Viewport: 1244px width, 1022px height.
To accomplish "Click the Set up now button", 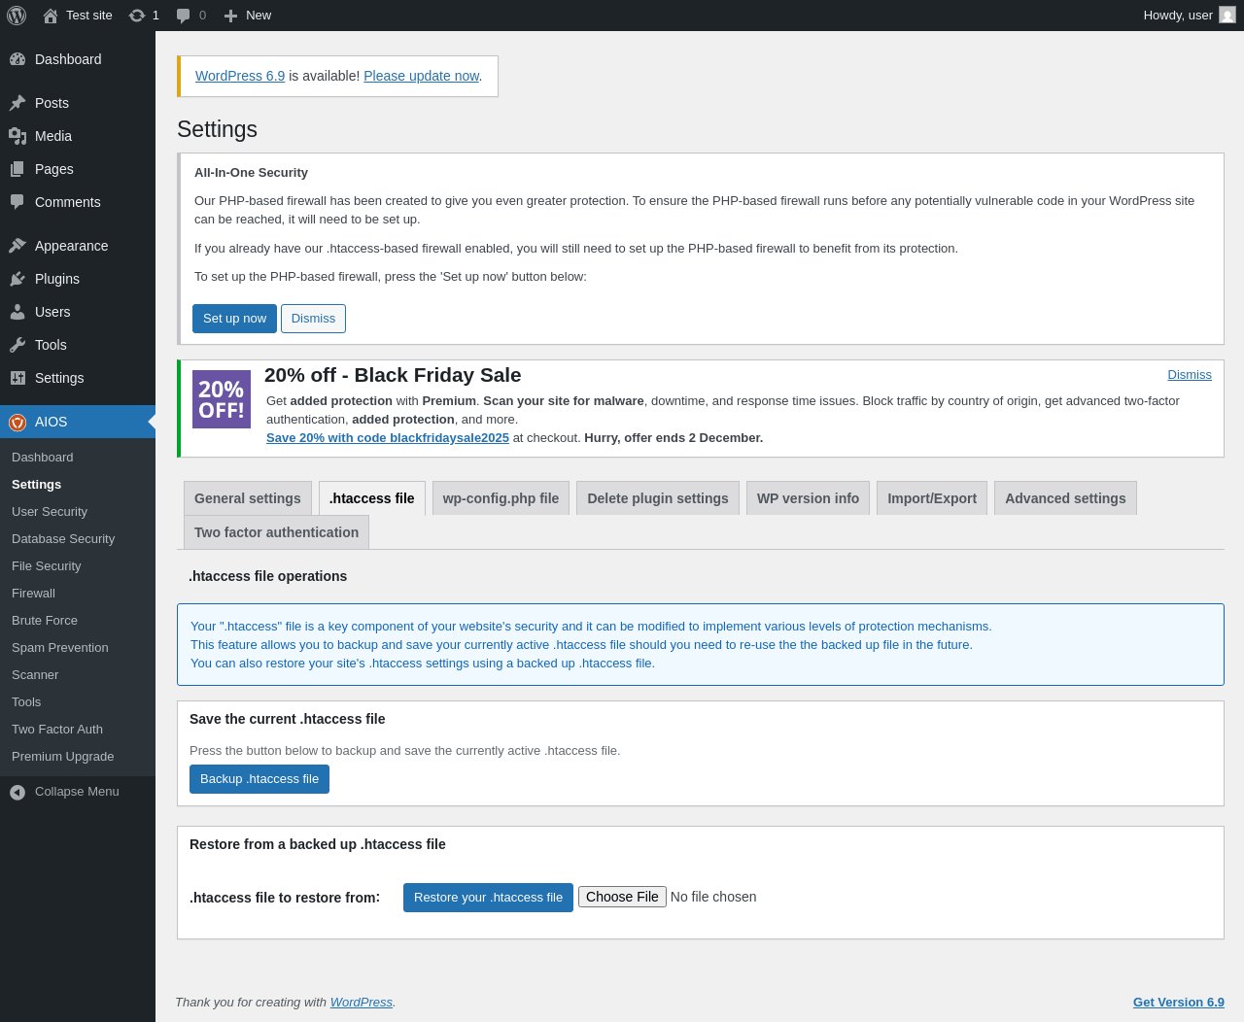I will pyautogui.click(x=234, y=319).
